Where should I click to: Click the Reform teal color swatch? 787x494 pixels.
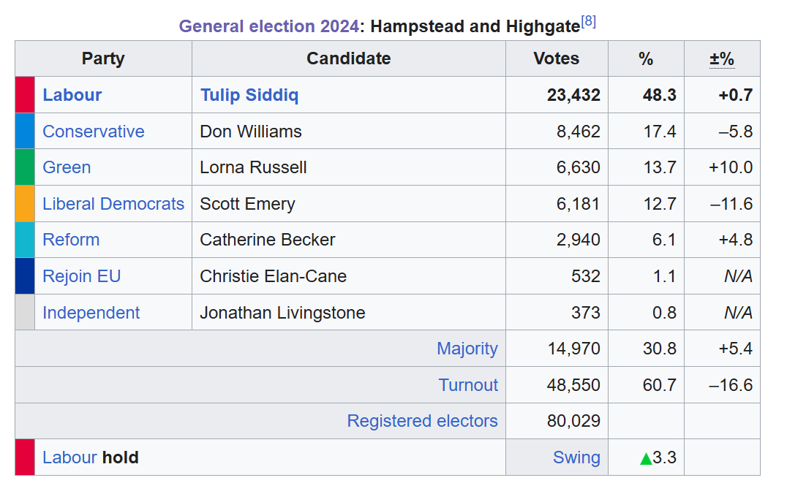(x=25, y=240)
